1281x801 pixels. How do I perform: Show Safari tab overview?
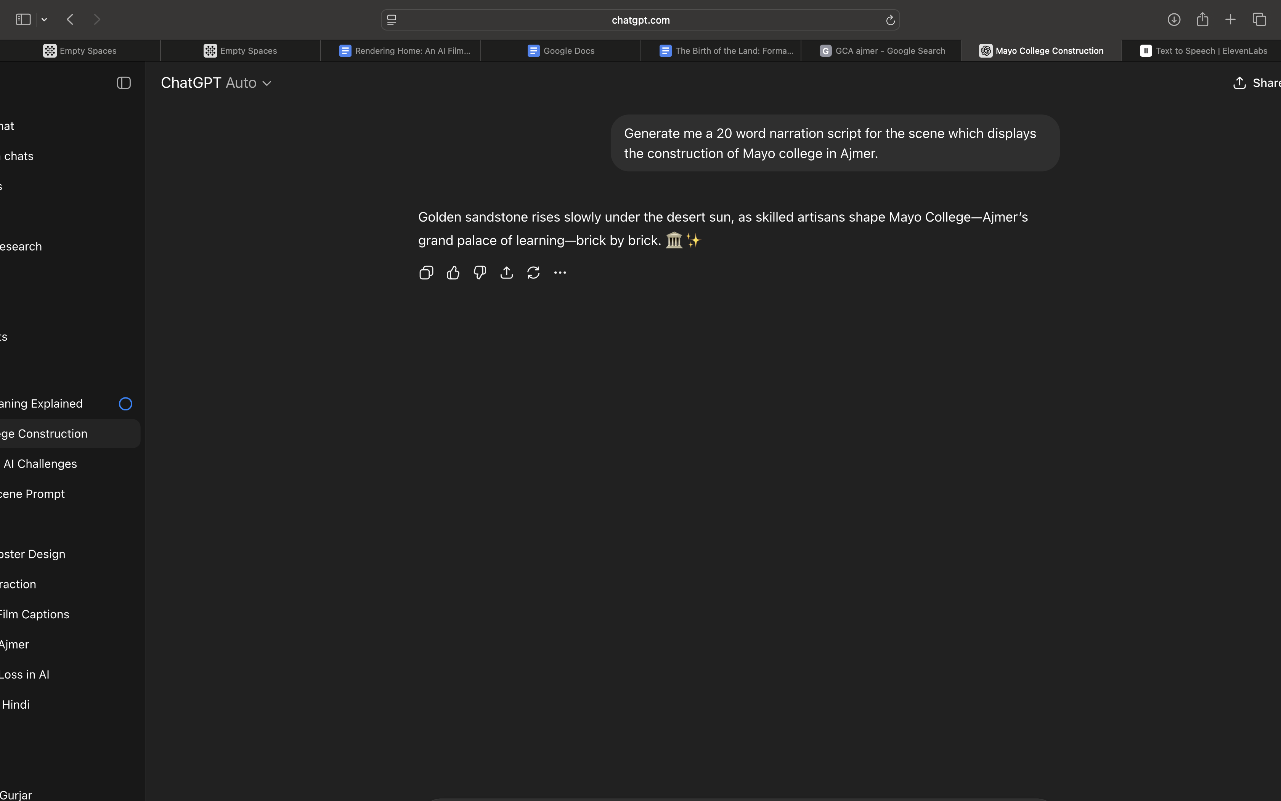click(1259, 19)
